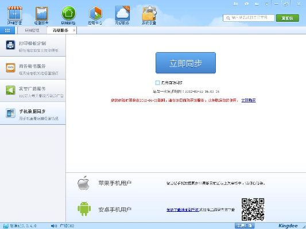
Task: Click the grid menu button left of tabs
Action: [7, 30]
